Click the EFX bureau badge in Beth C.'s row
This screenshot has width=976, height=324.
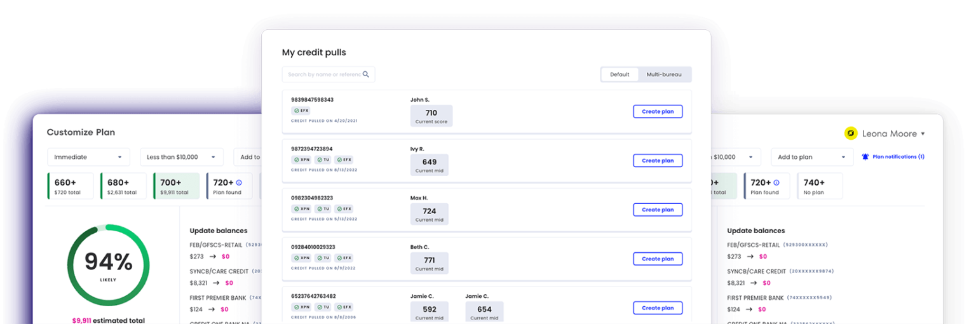point(344,258)
